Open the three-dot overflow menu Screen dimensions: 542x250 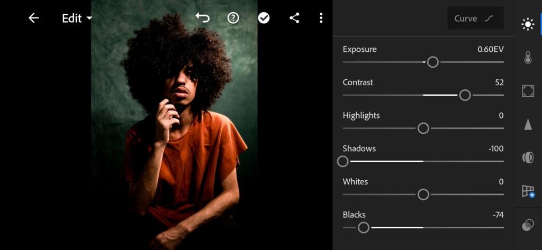(321, 18)
